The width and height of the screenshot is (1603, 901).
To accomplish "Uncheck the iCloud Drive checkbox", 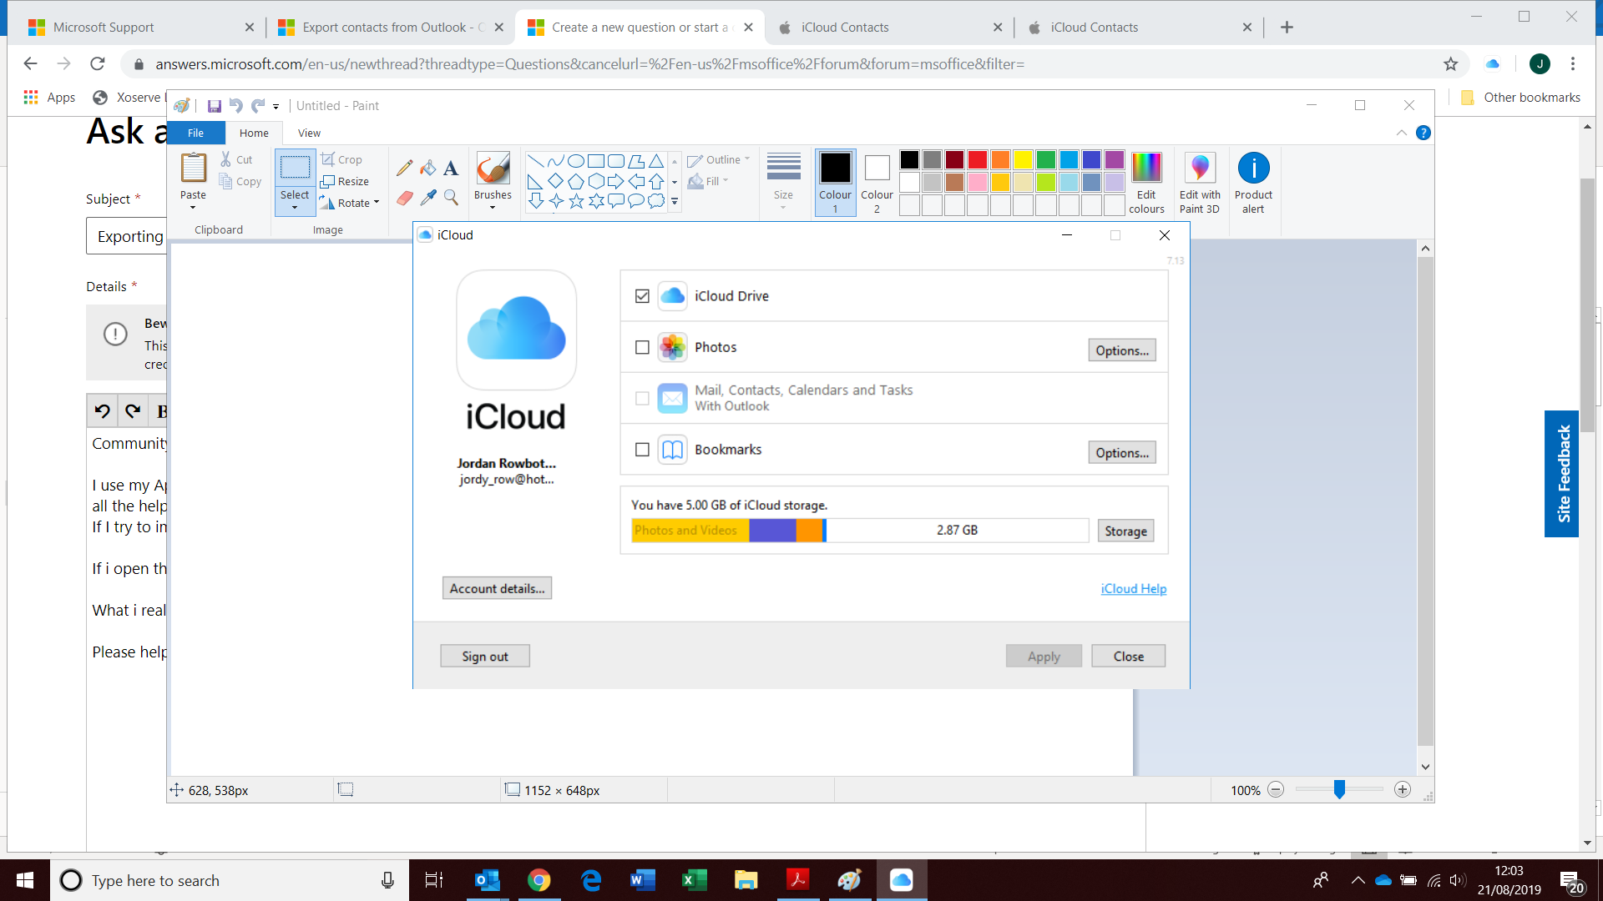I will (x=642, y=296).
